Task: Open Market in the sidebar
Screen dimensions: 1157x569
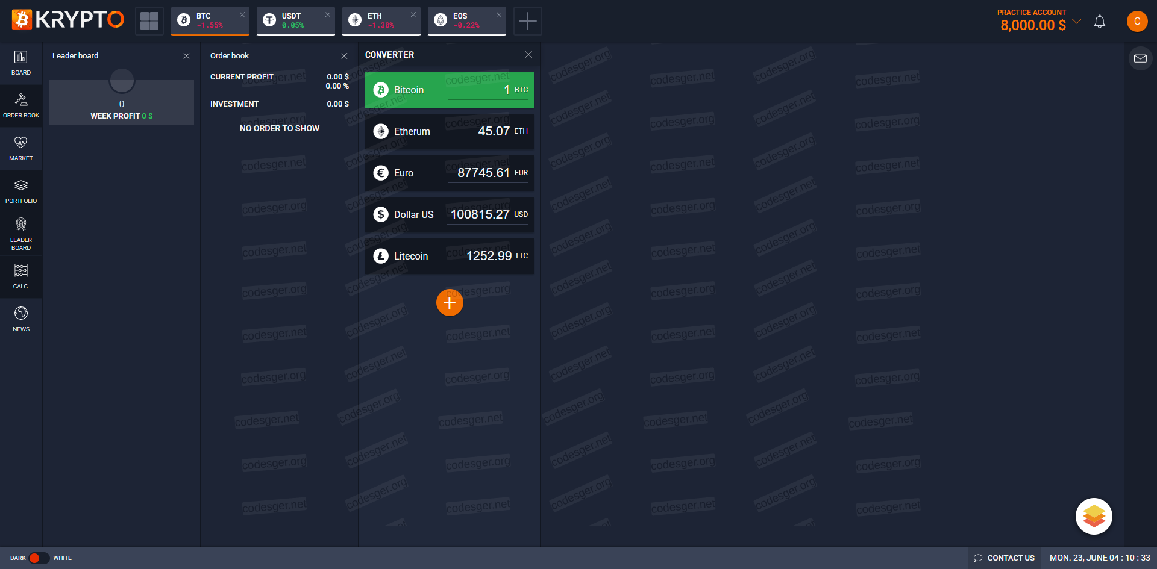Action: click(x=21, y=149)
